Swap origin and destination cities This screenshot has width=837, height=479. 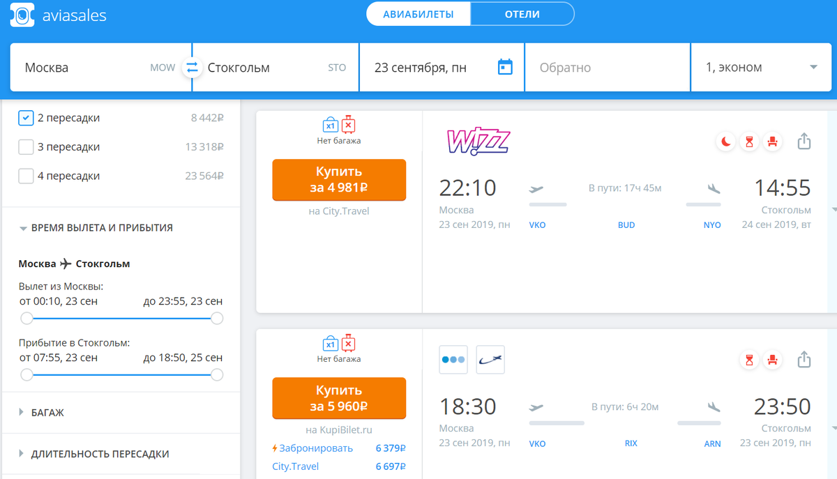[192, 68]
